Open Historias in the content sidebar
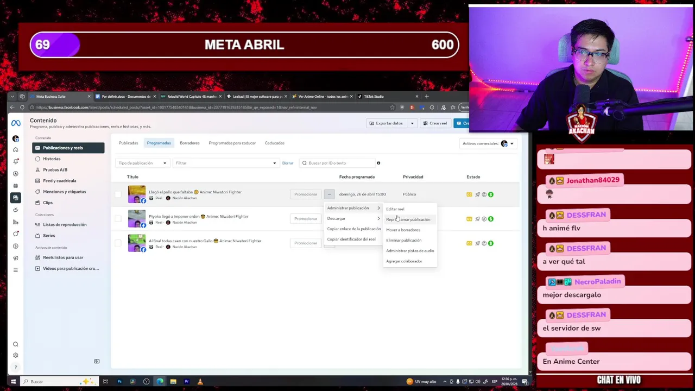 coord(68,159)
